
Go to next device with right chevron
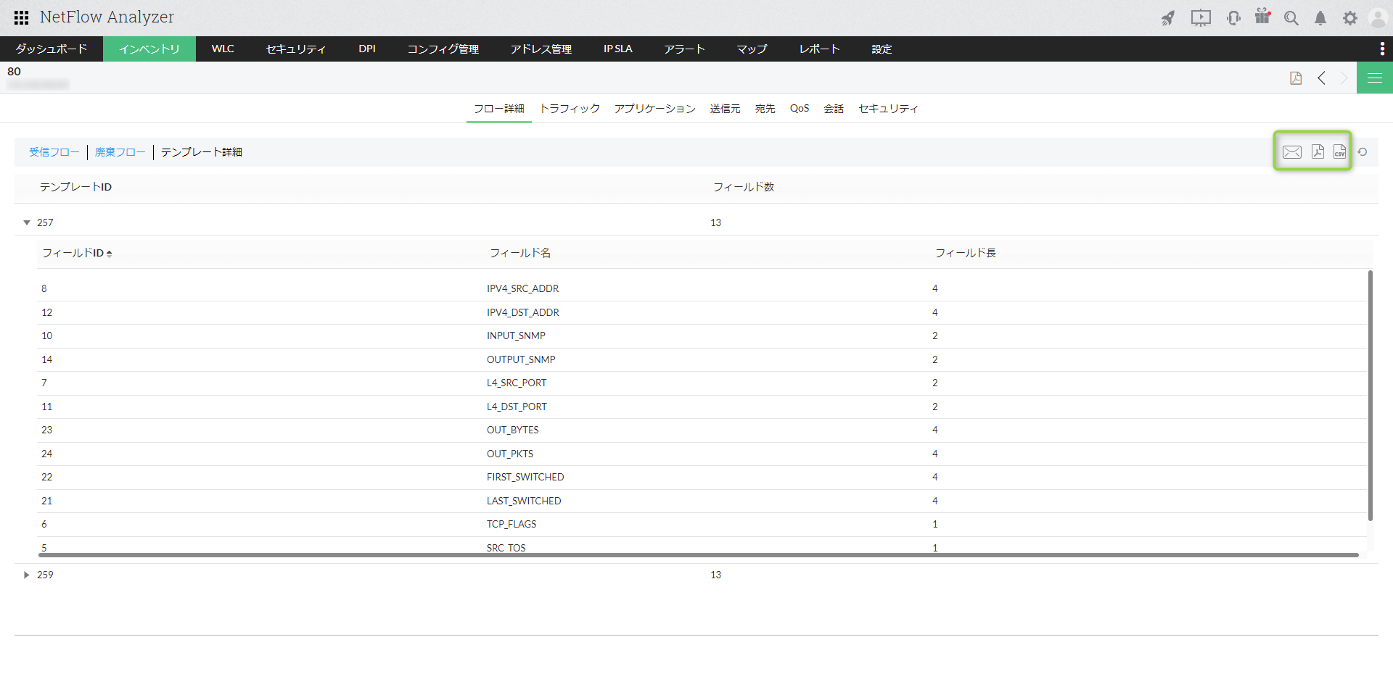click(1344, 78)
